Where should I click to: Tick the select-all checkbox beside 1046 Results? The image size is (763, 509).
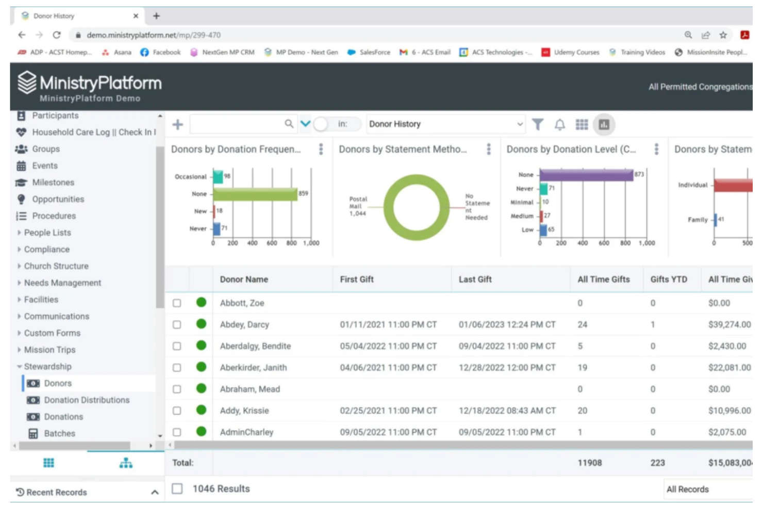point(177,488)
